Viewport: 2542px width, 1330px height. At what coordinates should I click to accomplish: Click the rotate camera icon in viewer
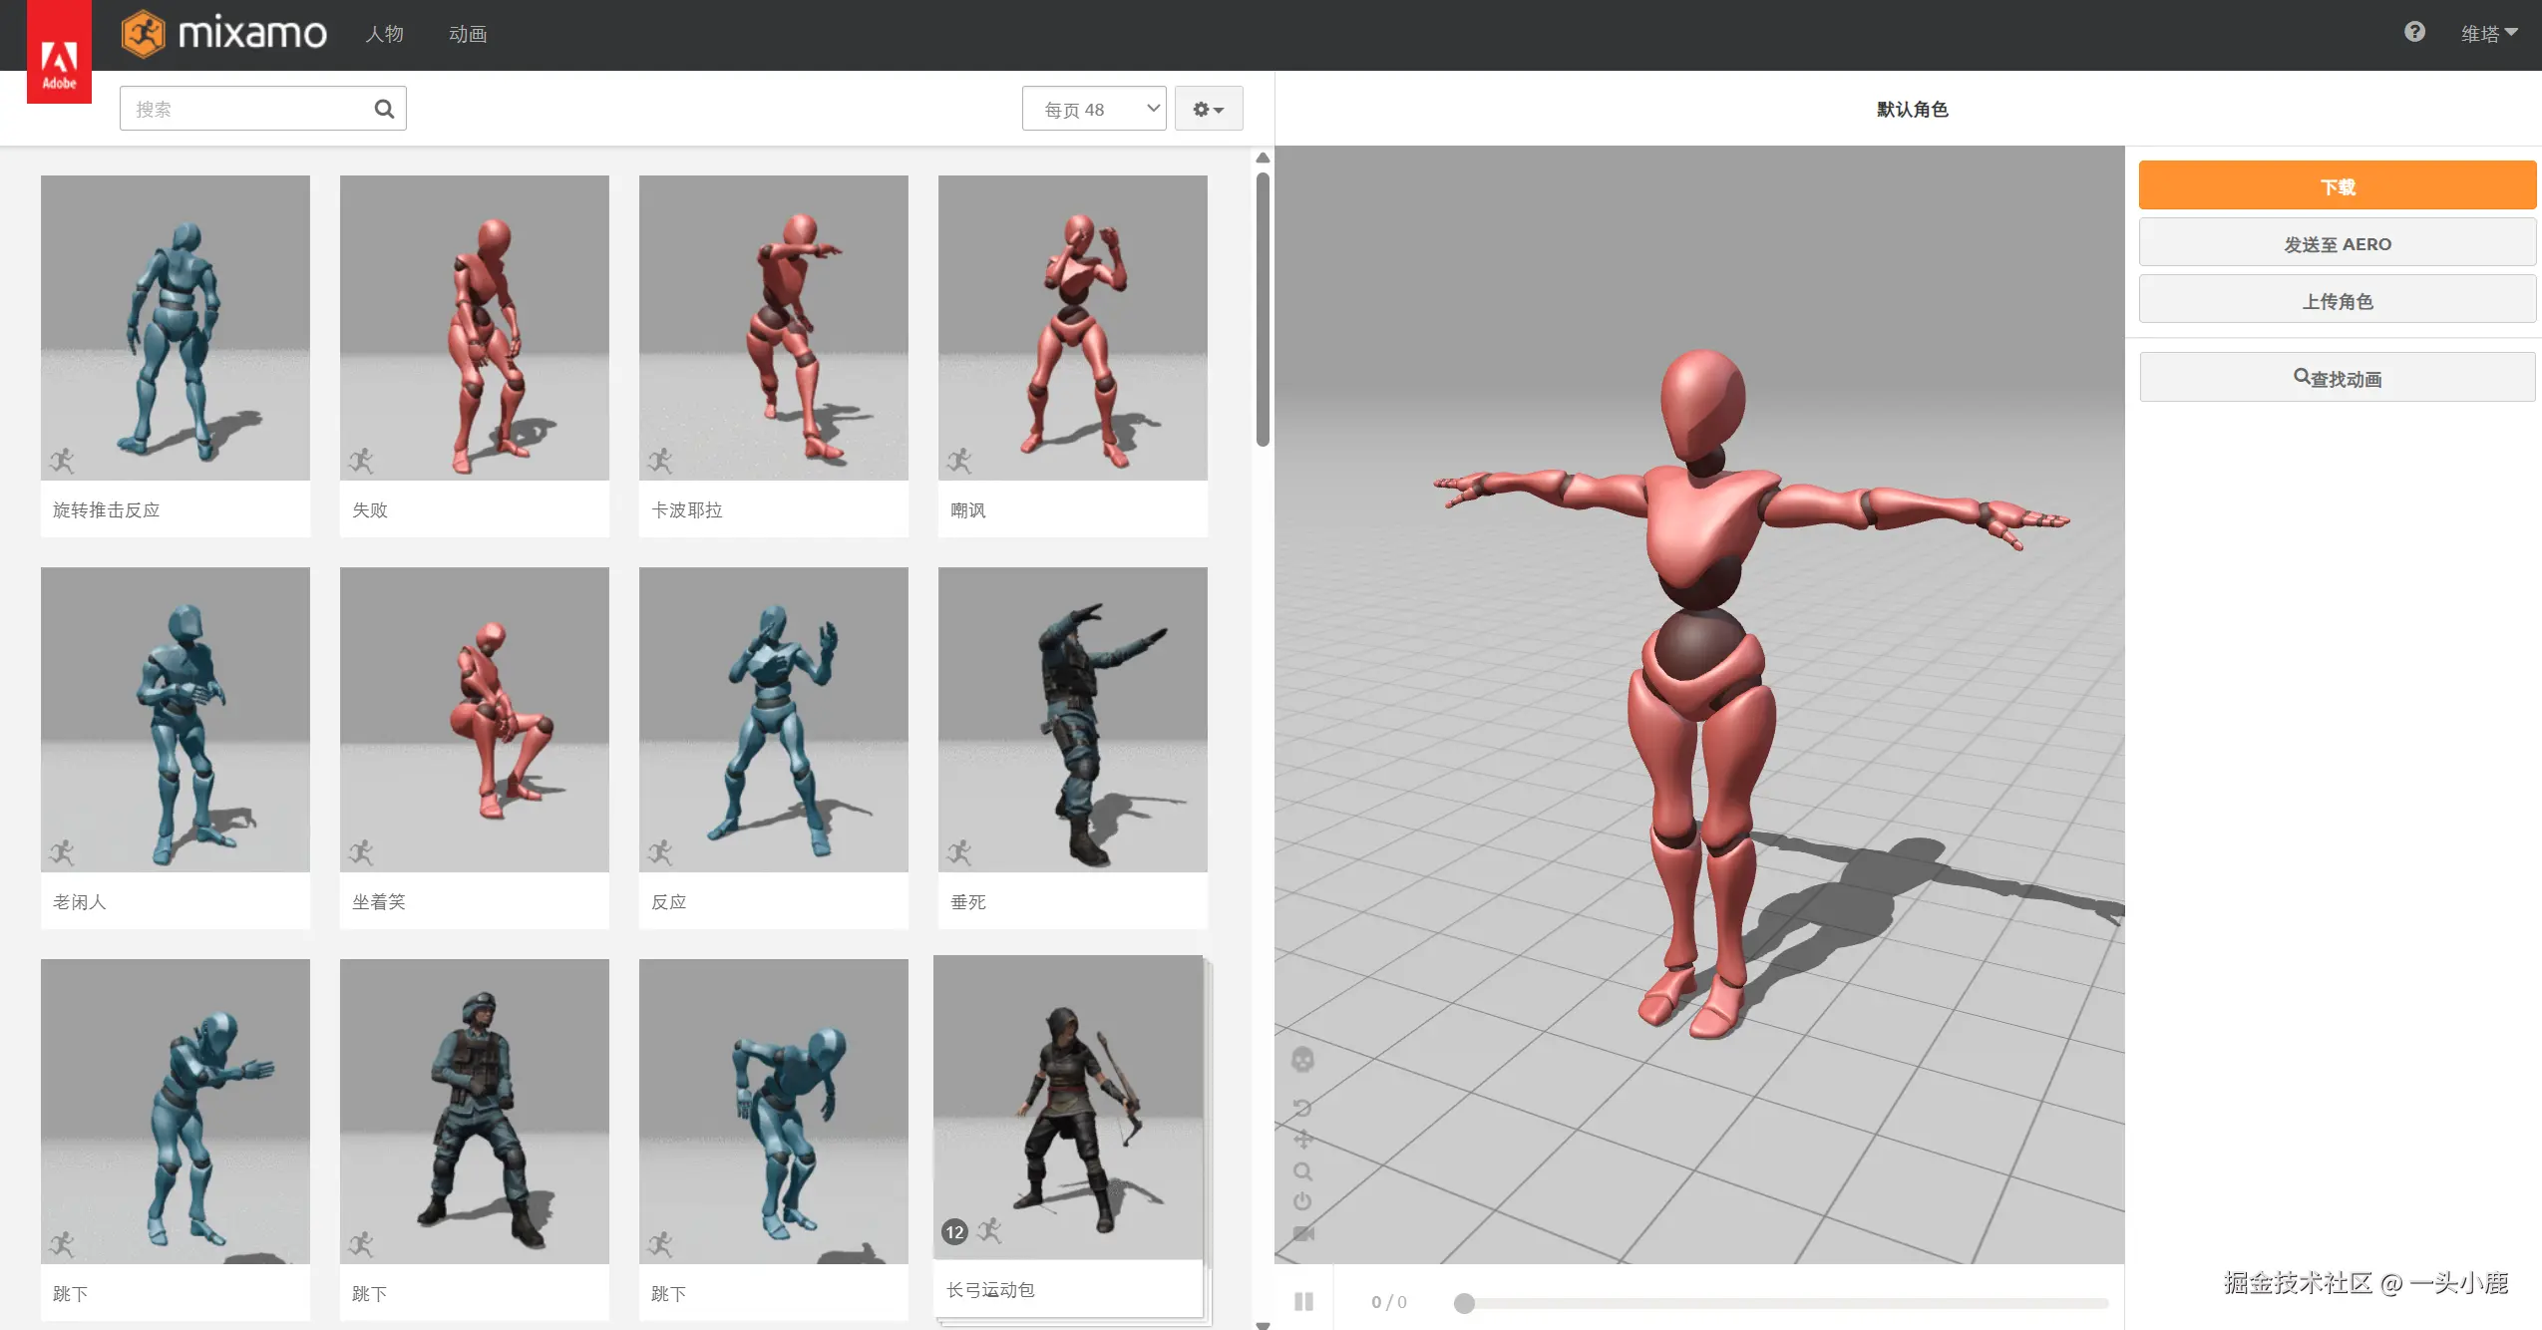tap(1301, 1107)
